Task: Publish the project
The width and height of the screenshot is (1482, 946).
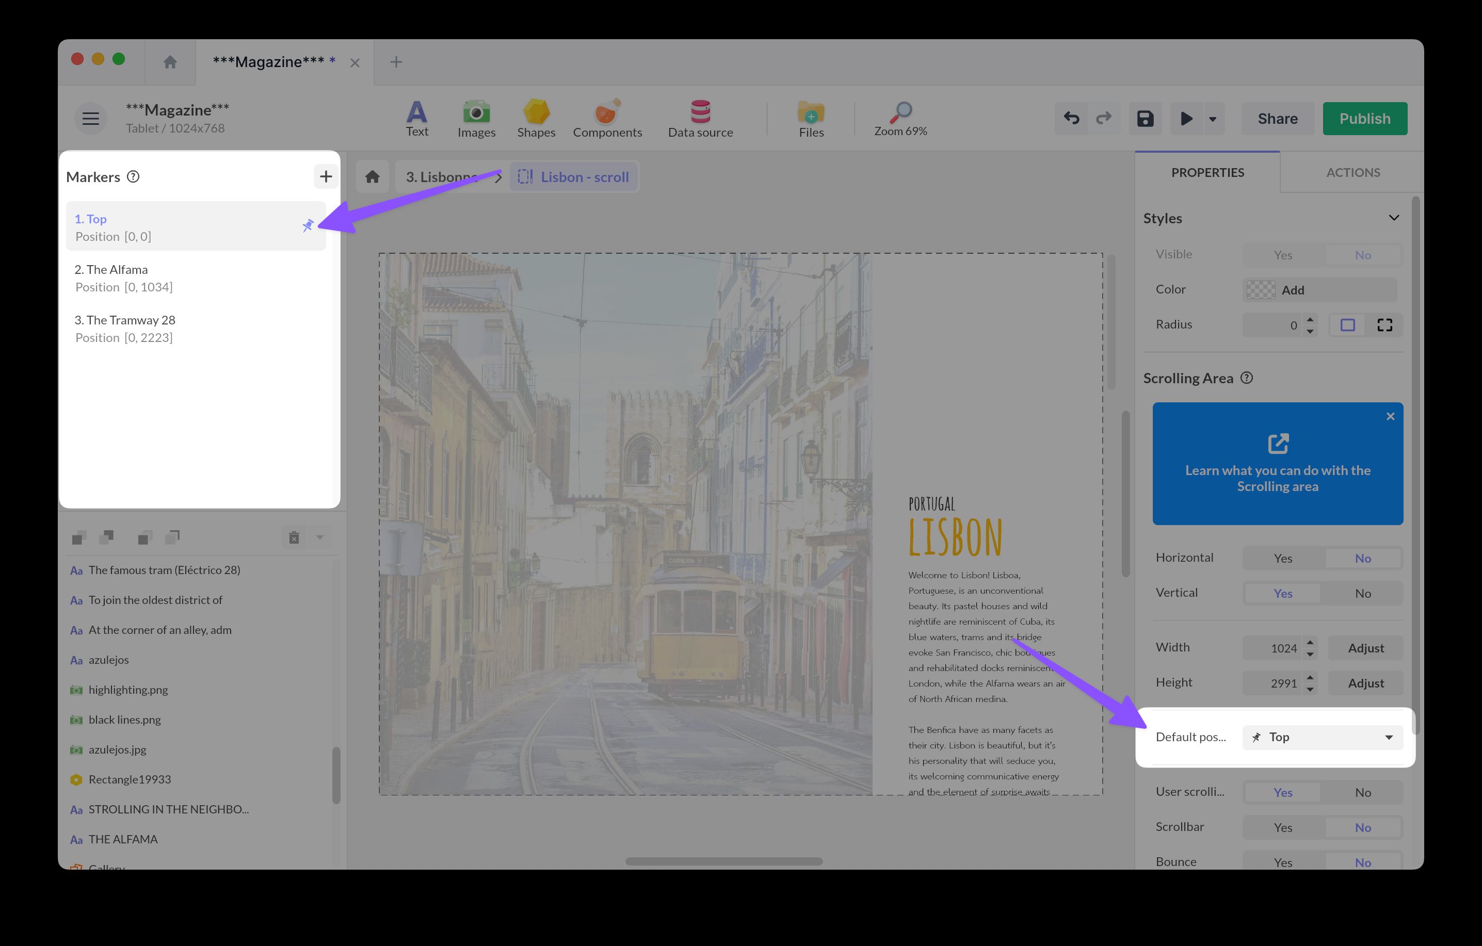Action: coord(1364,118)
